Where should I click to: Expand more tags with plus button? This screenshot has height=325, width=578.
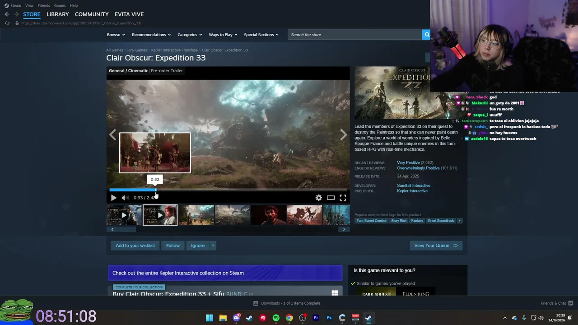click(459, 221)
